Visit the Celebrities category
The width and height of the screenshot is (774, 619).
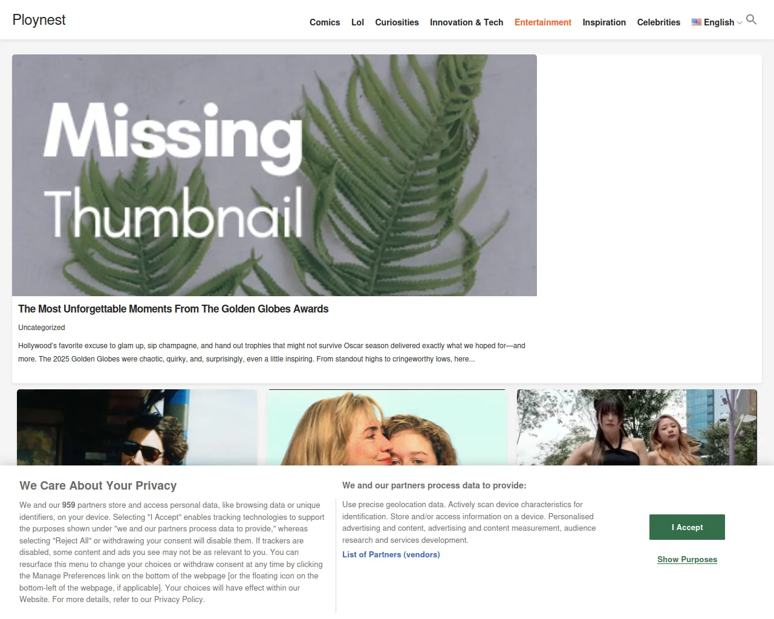[659, 22]
